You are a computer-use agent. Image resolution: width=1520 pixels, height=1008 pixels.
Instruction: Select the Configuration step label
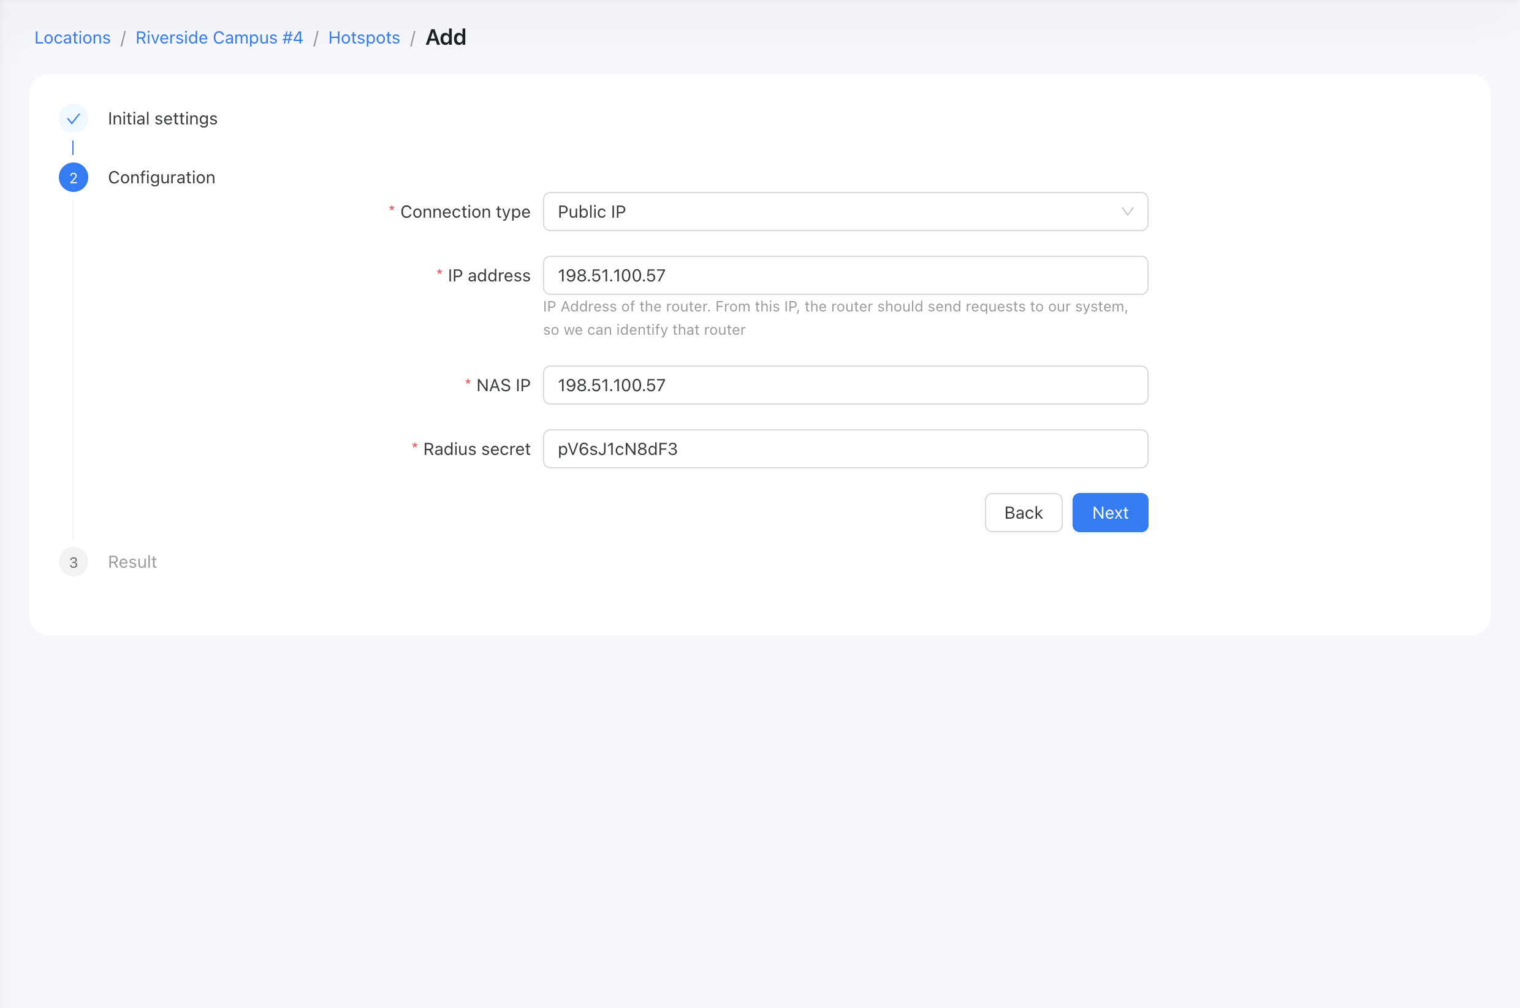coord(161,177)
